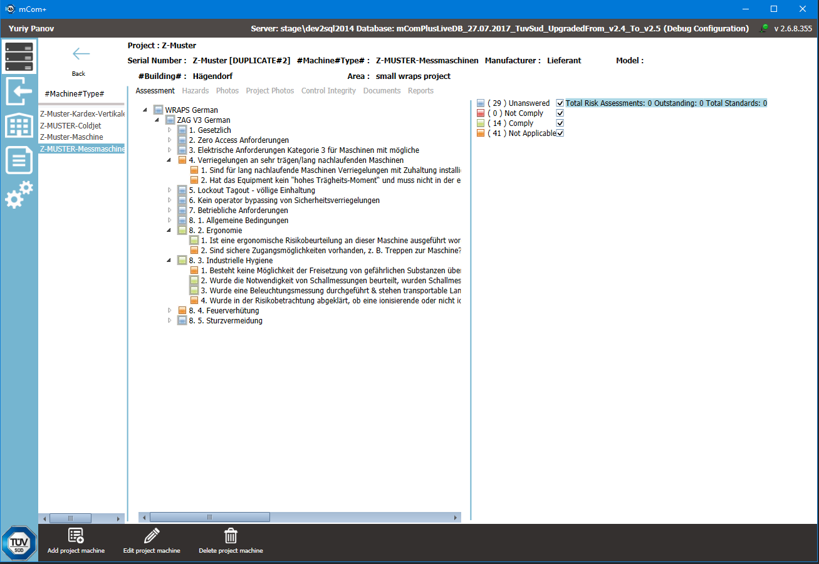
Task: Expand 3. Elektrische Anforderungen Kategorie 3
Action: point(170,150)
